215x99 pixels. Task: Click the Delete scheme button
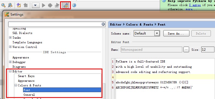pos(201,33)
